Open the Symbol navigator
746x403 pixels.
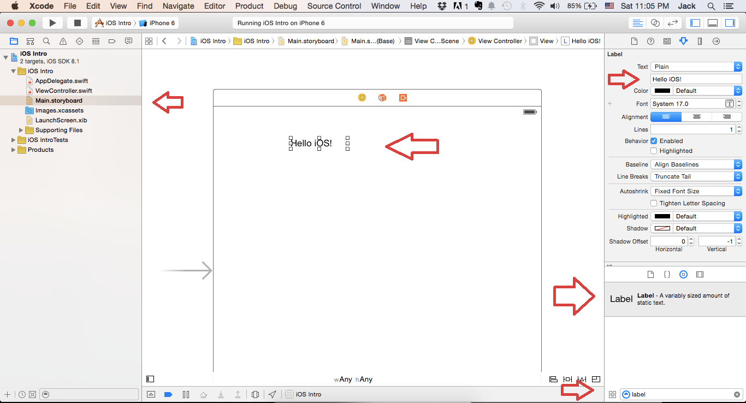pyautogui.click(x=31, y=41)
